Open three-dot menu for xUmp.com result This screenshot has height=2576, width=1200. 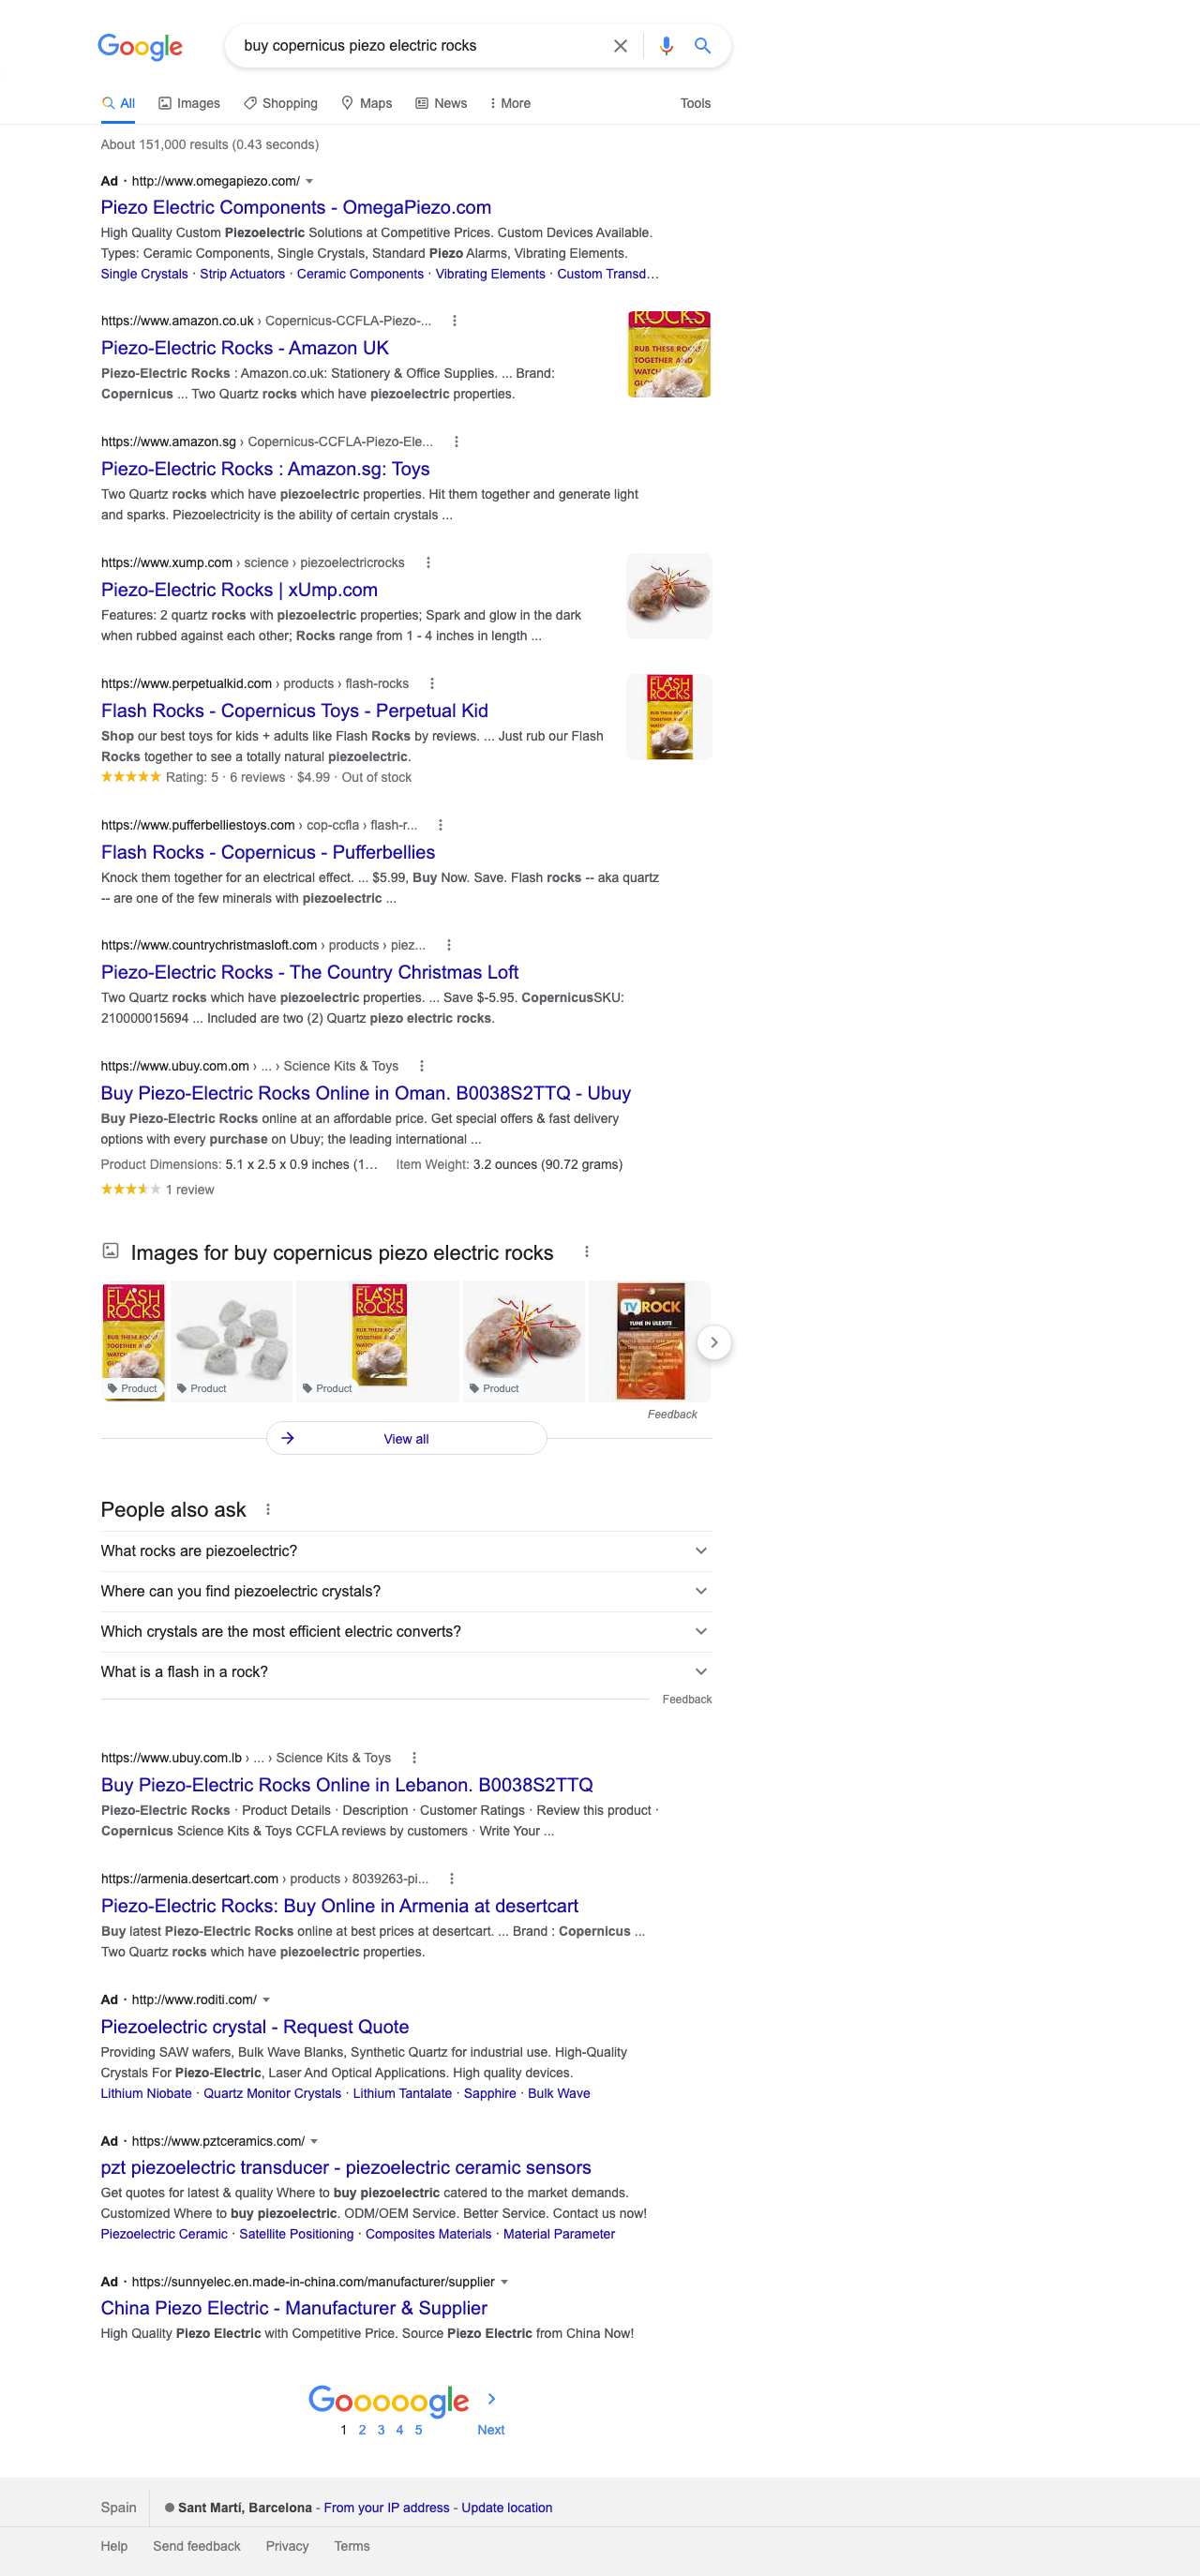coord(428,563)
